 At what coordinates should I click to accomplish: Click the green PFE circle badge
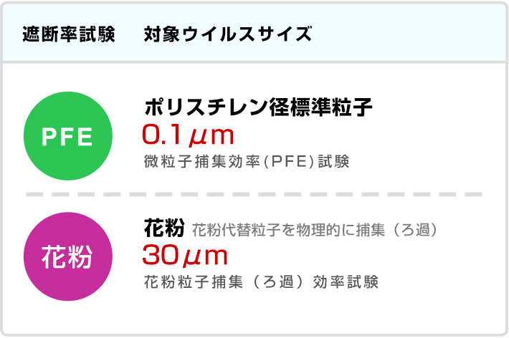[68, 137]
